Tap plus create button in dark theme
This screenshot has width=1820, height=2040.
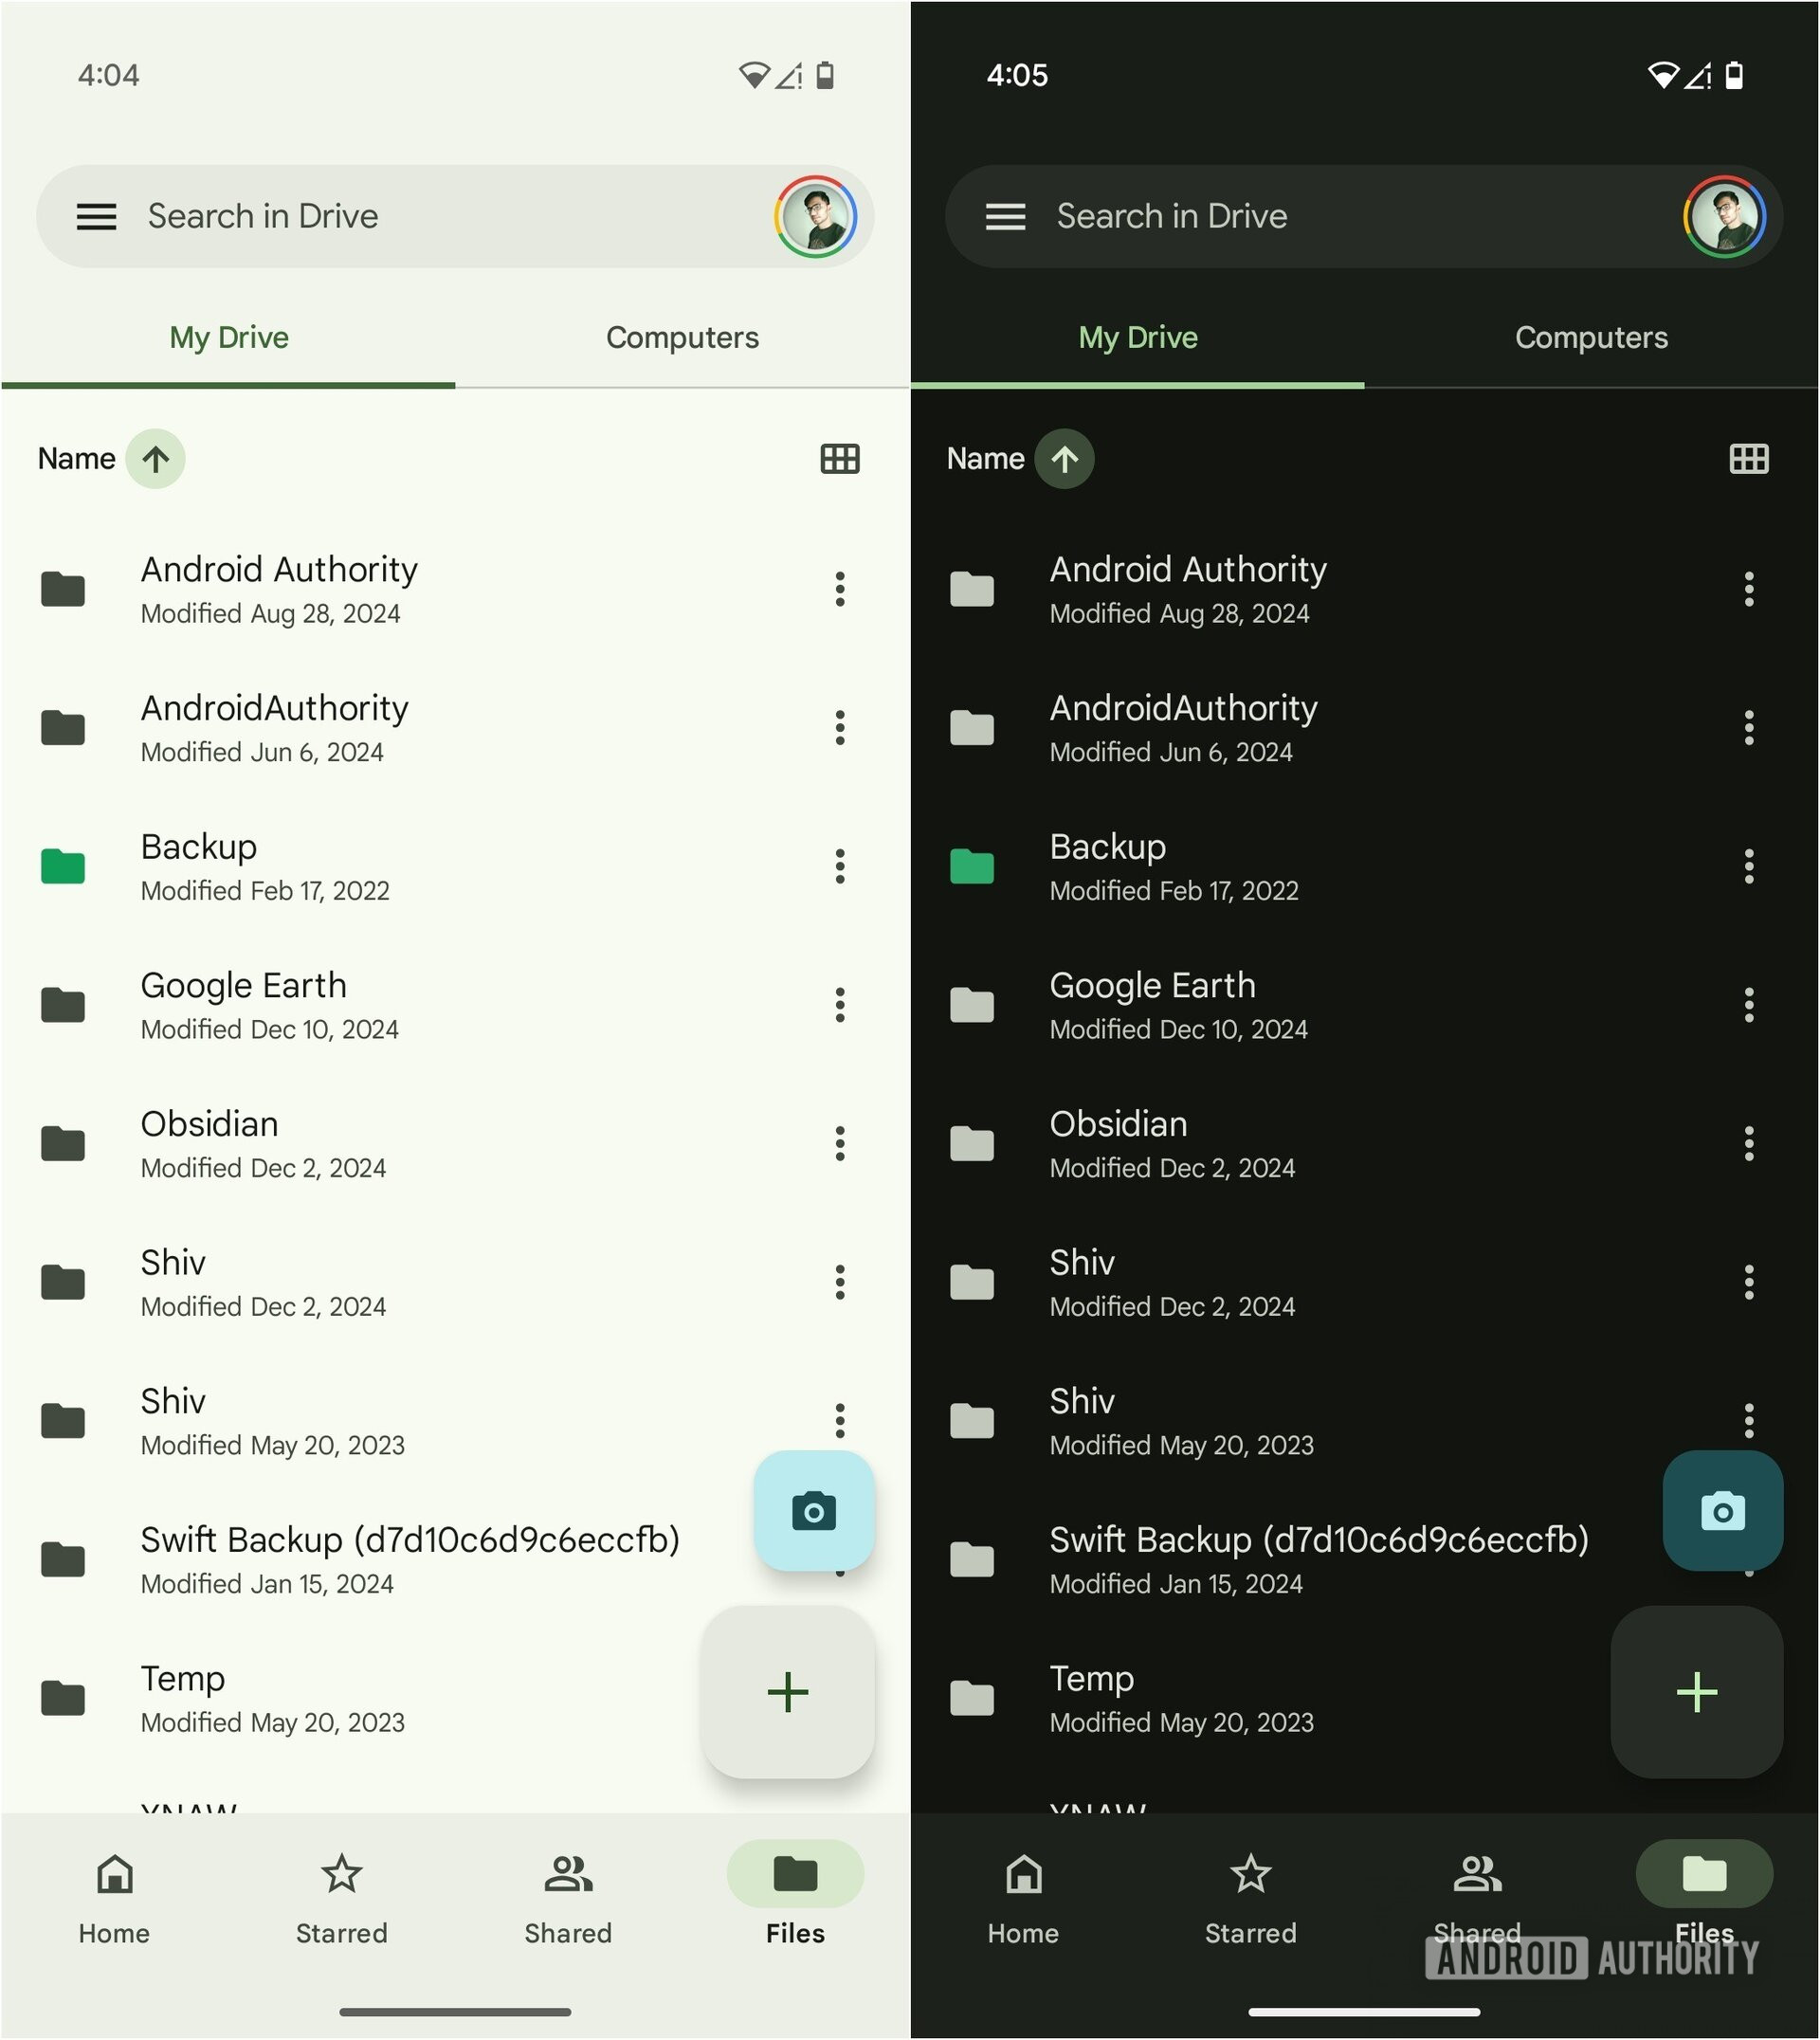pyautogui.click(x=1696, y=1692)
